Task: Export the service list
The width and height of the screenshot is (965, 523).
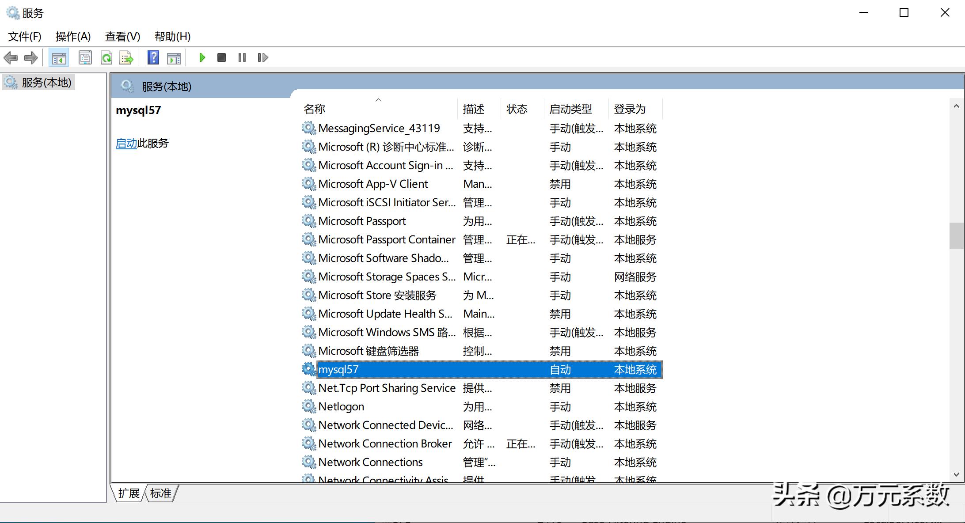Action: pos(126,57)
